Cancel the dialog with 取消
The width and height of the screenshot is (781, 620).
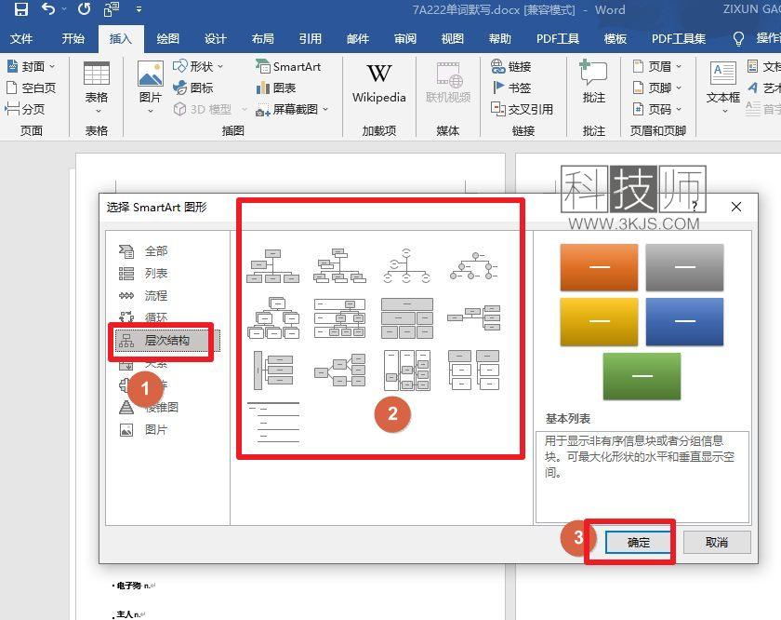tap(717, 542)
